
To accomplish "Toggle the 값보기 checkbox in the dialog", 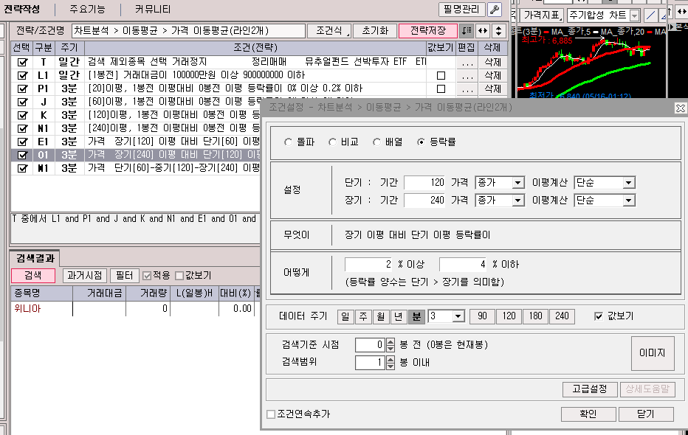I will coord(599,316).
